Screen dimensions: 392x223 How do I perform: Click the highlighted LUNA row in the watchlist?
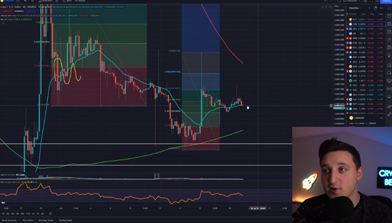click(366, 24)
